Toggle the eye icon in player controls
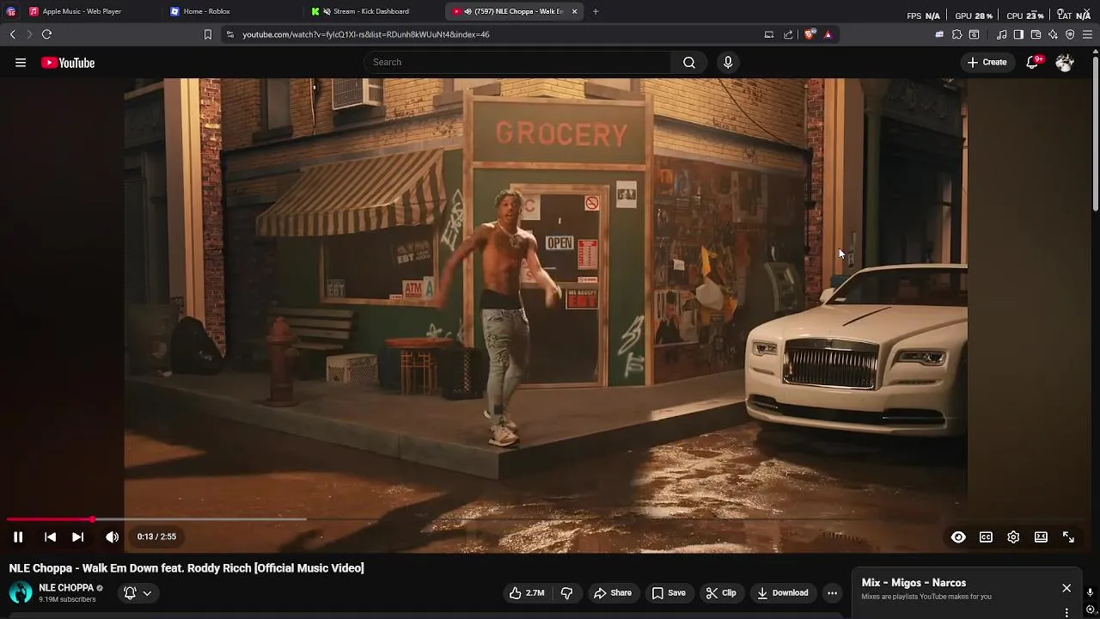Screen dimensions: 1100x619 click(958, 536)
